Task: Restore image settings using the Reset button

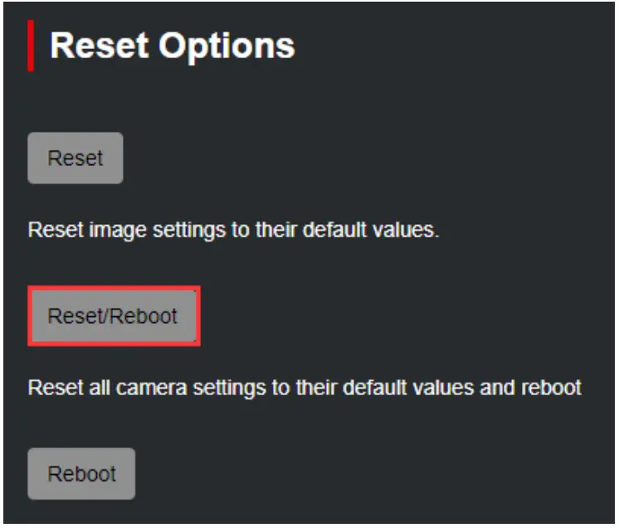Action: pos(76,158)
